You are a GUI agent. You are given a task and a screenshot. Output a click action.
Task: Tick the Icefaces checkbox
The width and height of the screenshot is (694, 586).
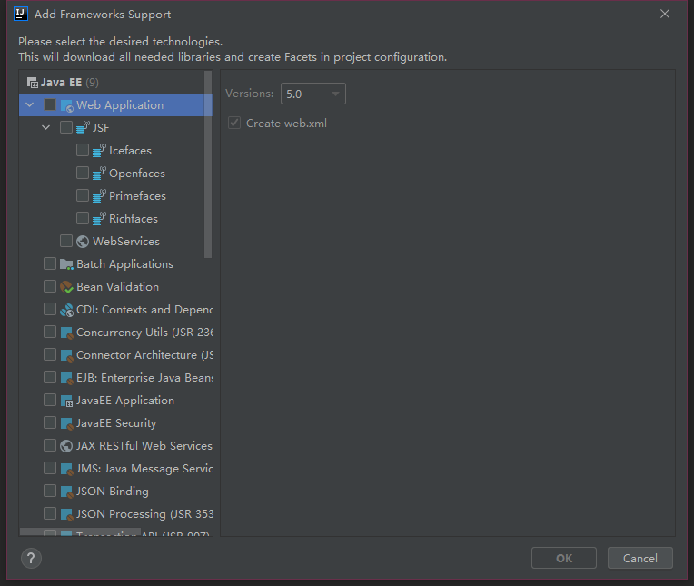pos(83,150)
